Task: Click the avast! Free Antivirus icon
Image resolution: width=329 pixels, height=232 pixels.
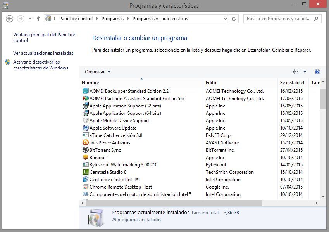Action: [85, 142]
